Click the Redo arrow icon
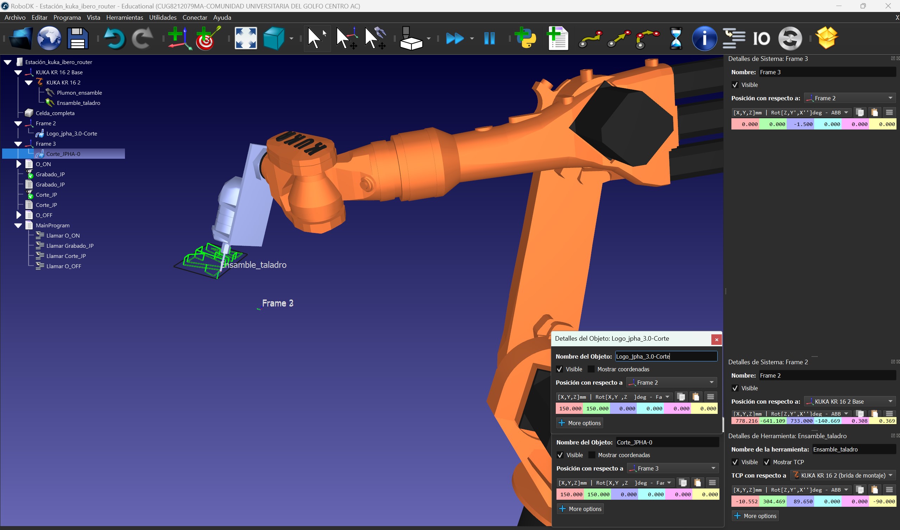Screen dimensions: 900x530 tap(142, 38)
